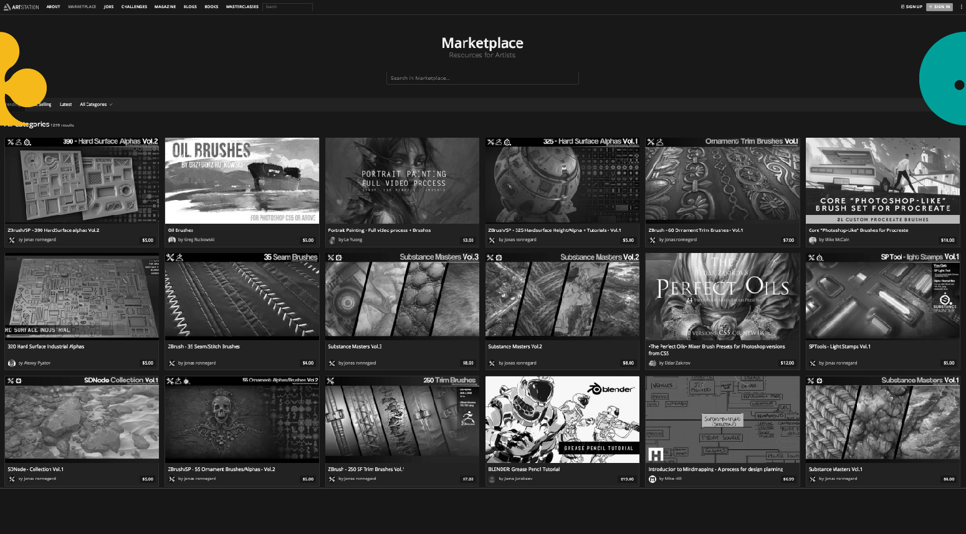This screenshot has width=966, height=534.
Task: Click tools icon beside ZBrush 35 Seam/Stitch Brushes author
Action: (x=172, y=363)
